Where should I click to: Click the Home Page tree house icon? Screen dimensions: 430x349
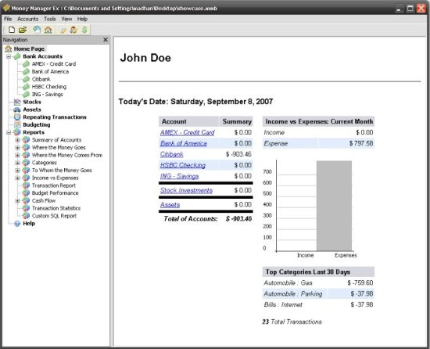click(9, 49)
